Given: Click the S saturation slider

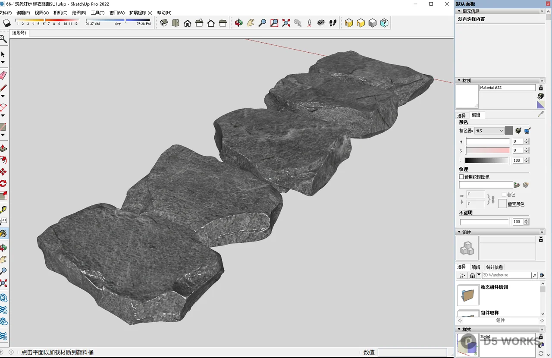Looking at the screenshot, I should pyautogui.click(x=487, y=151).
